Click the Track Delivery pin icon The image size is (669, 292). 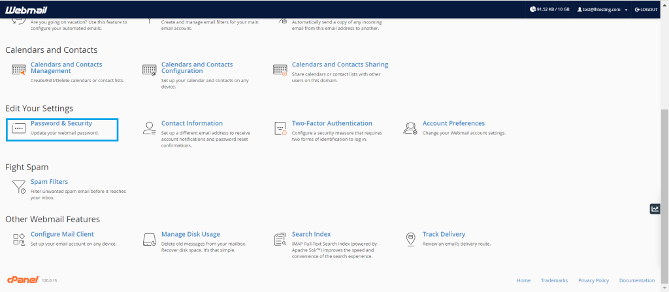coord(410,239)
